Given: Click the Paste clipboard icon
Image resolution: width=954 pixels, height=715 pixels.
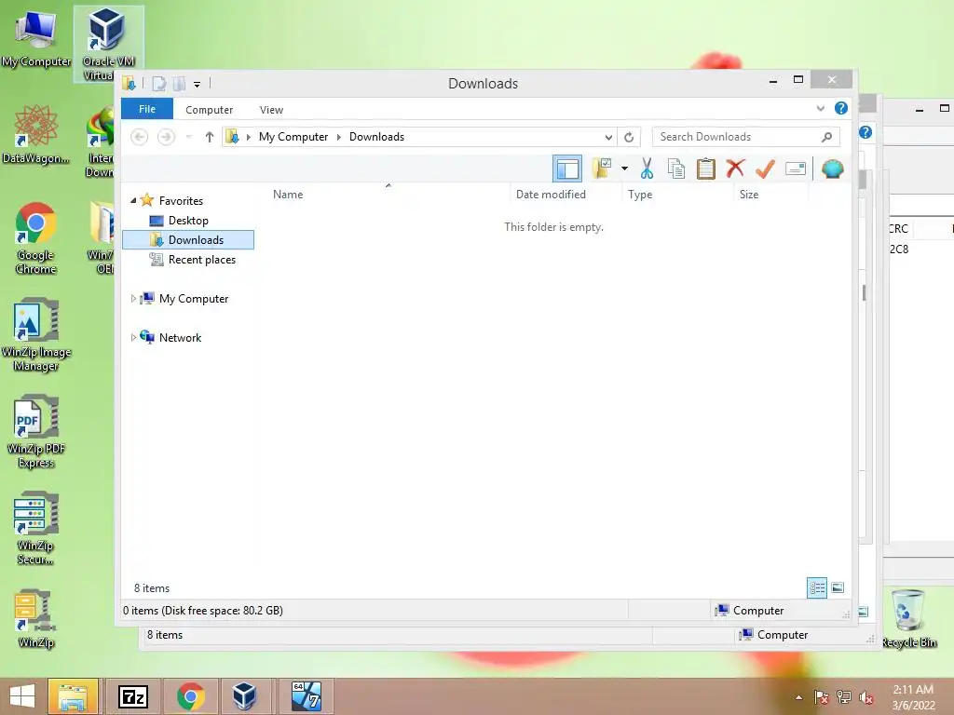Looking at the screenshot, I should (x=706, y=169).
